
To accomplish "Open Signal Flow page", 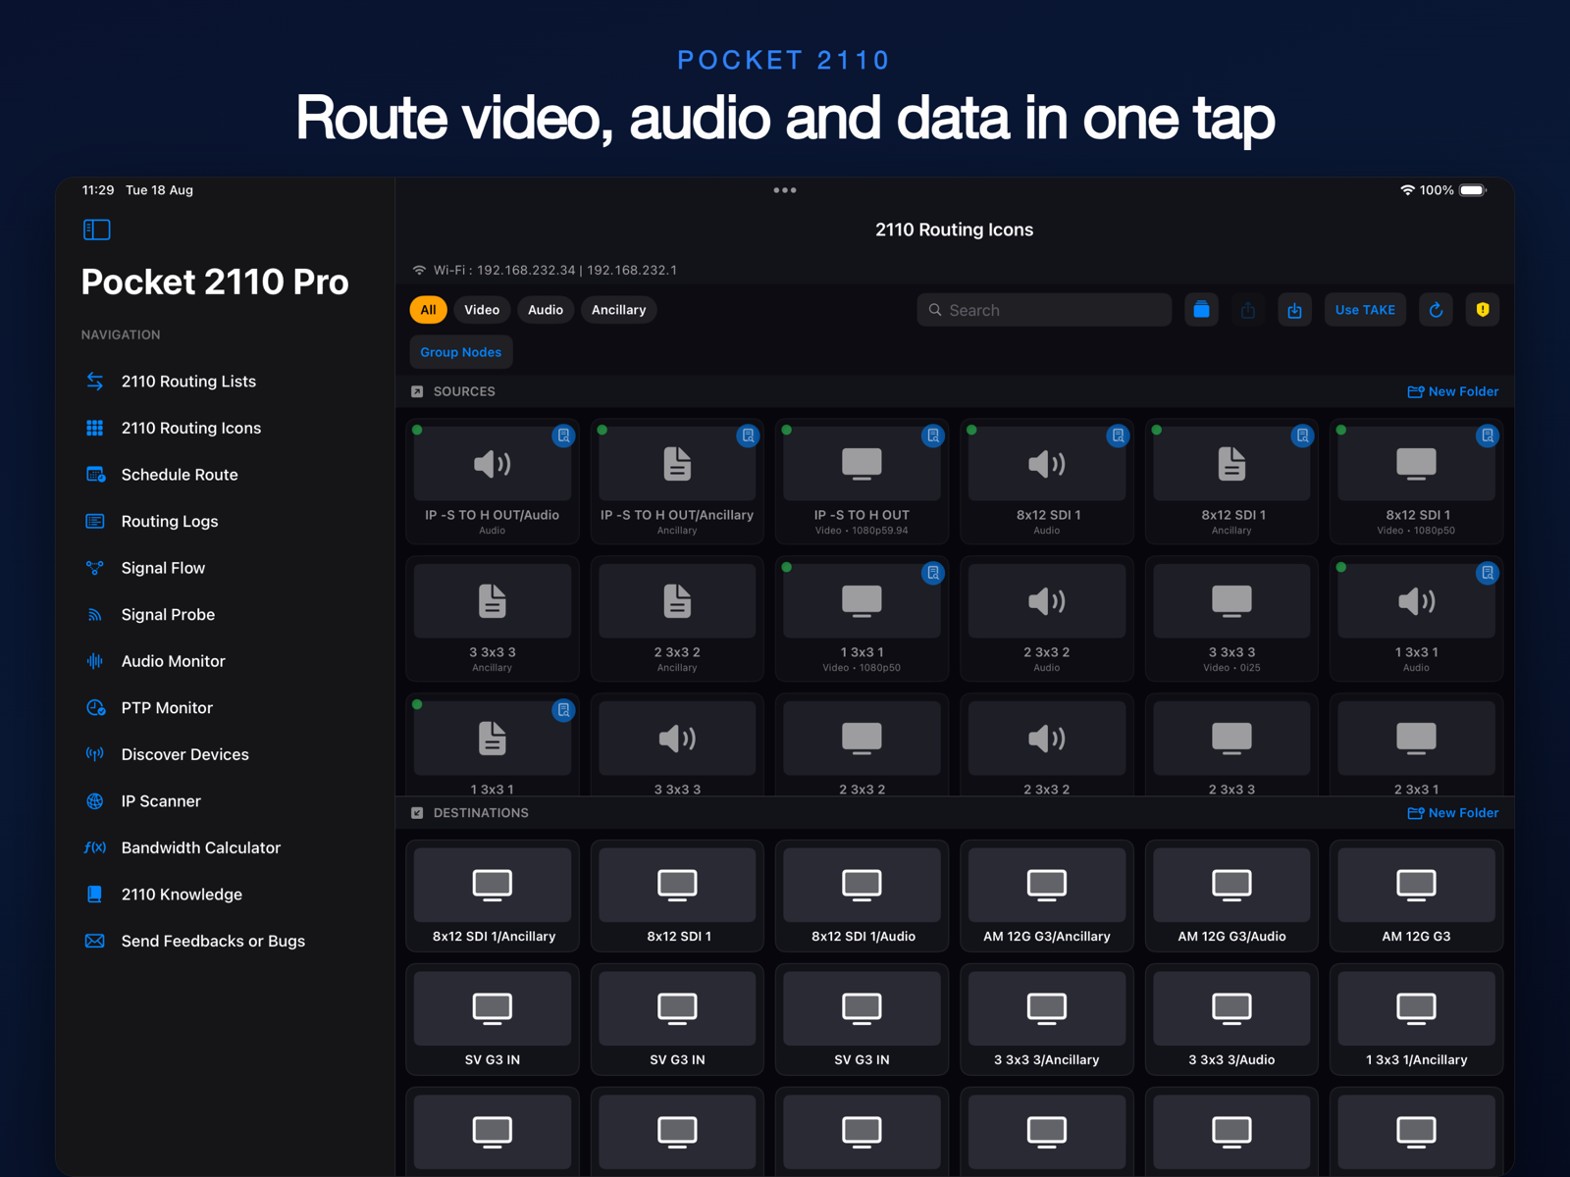I will 163,568.
